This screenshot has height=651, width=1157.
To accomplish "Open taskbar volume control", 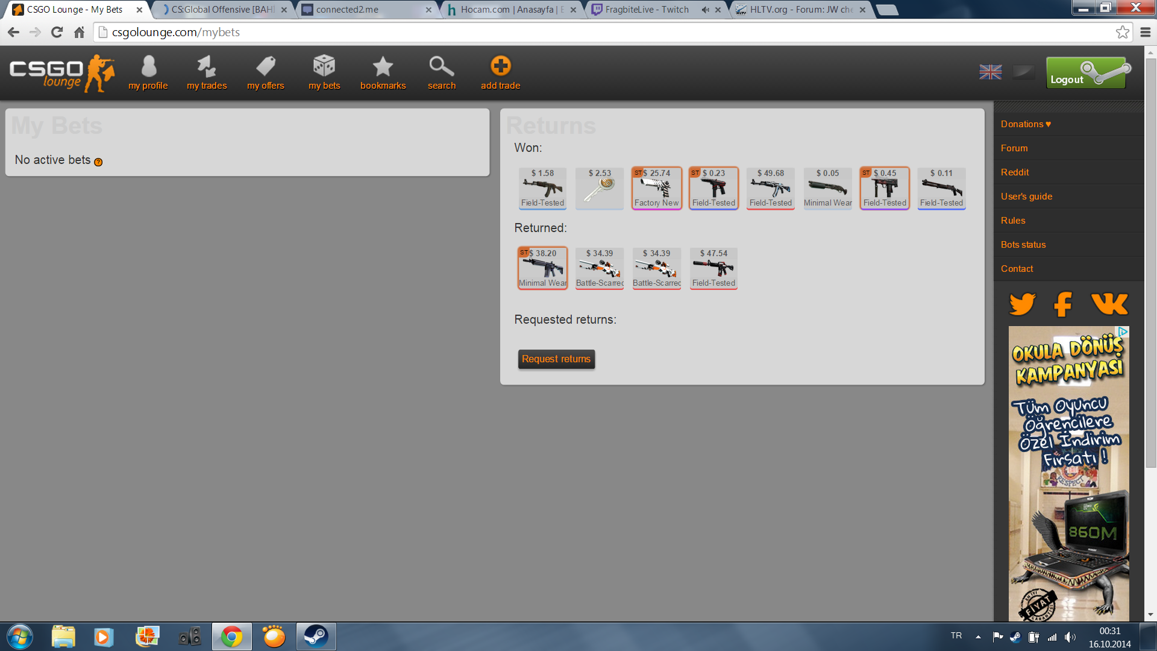I will 1070,637.
